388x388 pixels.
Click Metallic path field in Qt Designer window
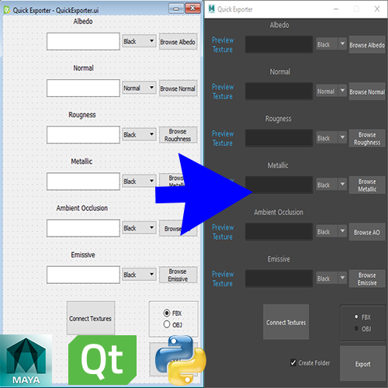point(83,182)
